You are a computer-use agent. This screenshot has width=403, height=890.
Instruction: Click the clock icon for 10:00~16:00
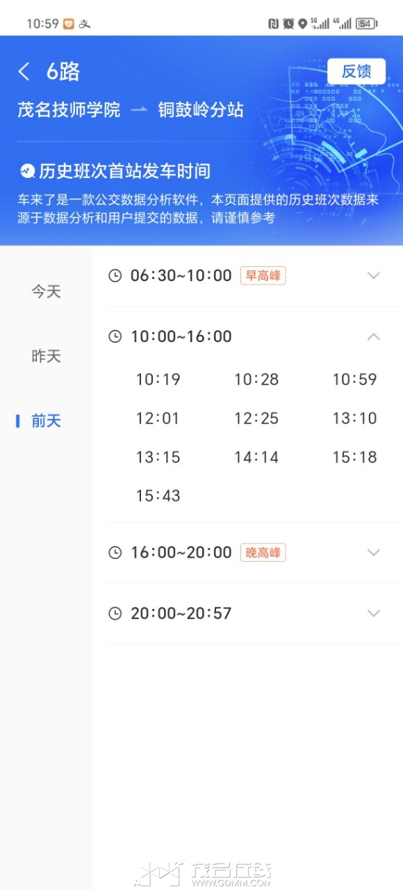[115, 337]
